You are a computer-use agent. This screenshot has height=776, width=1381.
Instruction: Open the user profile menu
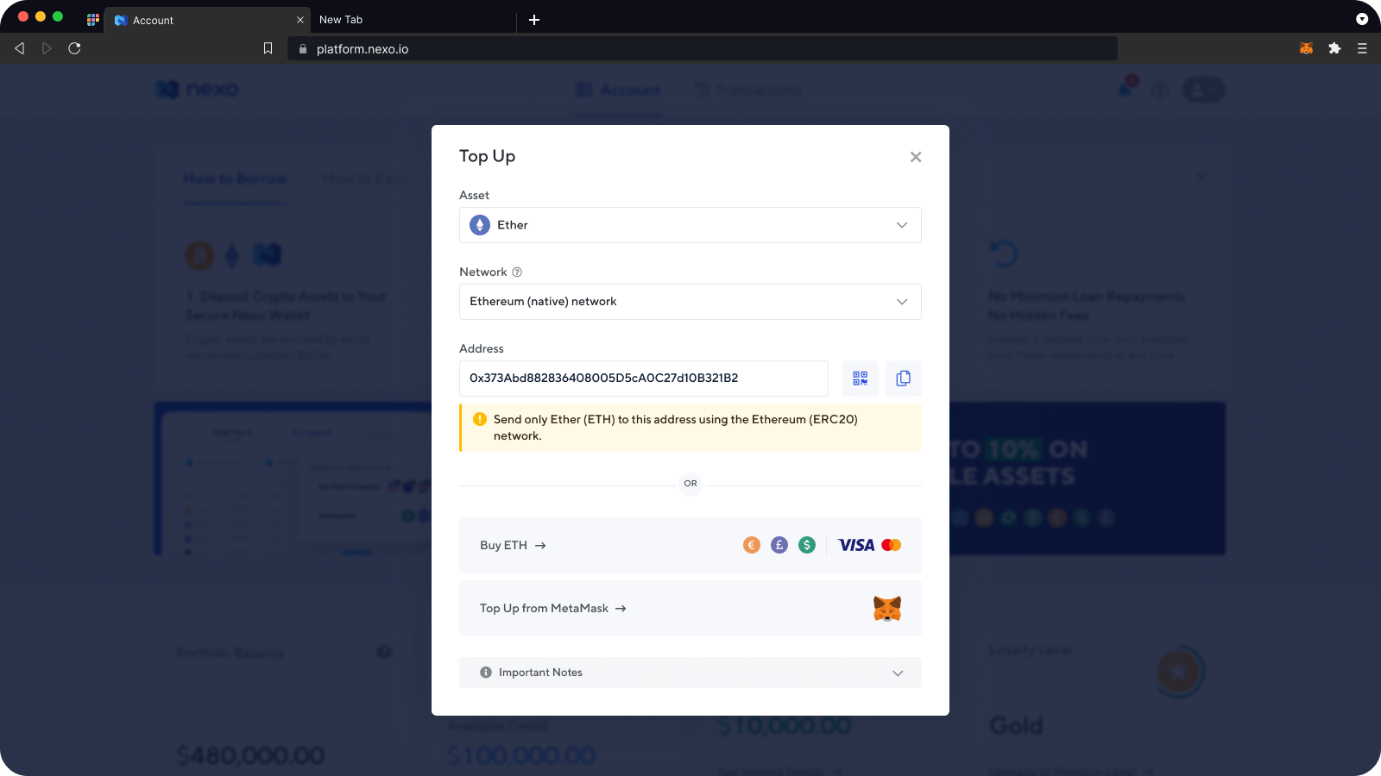[x=1203, y=90]
